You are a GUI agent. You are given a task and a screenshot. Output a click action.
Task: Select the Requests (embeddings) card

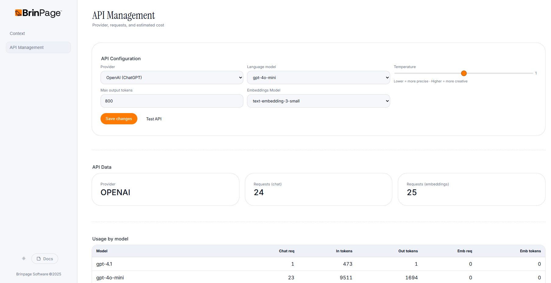[x=471, y=189]
